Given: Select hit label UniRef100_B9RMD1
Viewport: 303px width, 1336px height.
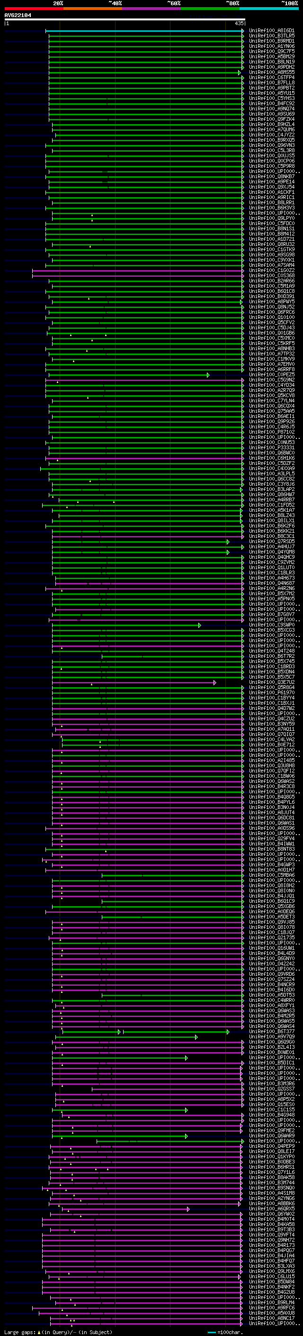Looking at the screenshot, I should [272, 41].
